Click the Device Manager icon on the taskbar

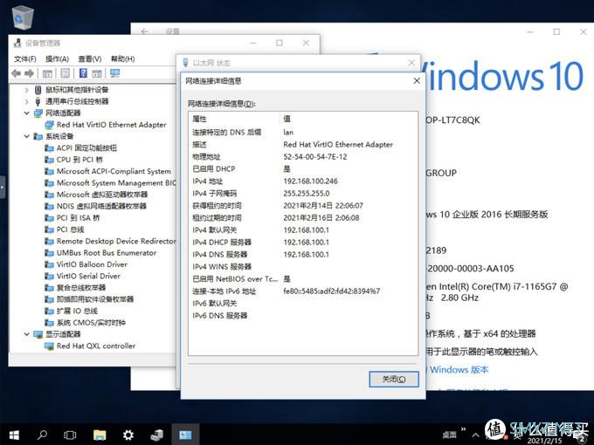(157, 435)
